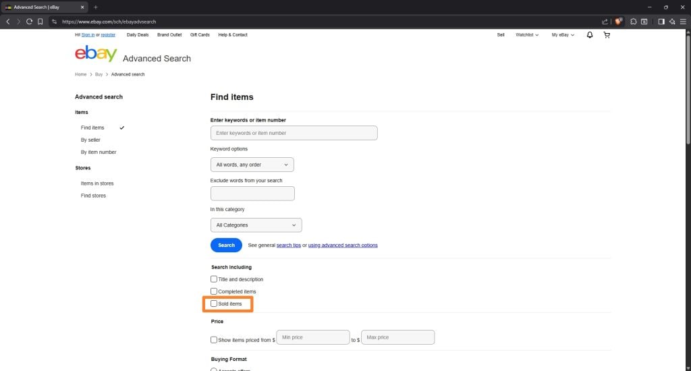Tick the Title and description checkbox
Screen dimensions: 691x371
point(214,279)
